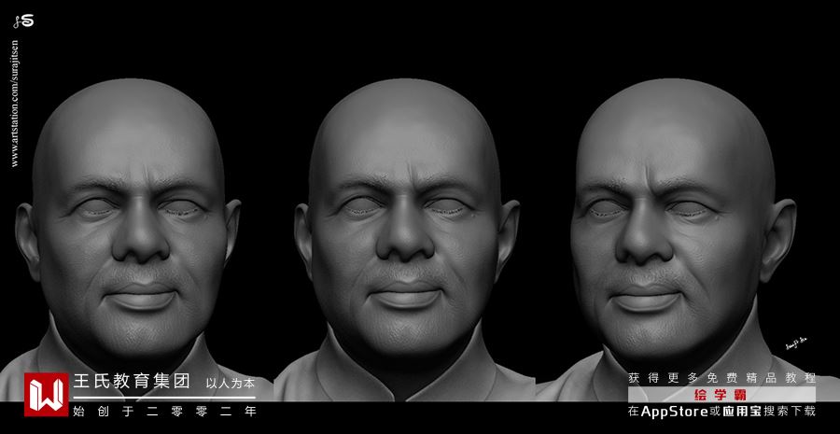Open the www.artstation.com/surajitsen link
This screenshot has width=840, height=434.
coord(14,103)
